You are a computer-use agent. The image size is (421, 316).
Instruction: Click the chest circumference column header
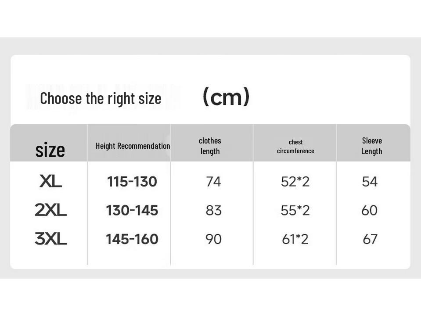[x=295, y=146]
